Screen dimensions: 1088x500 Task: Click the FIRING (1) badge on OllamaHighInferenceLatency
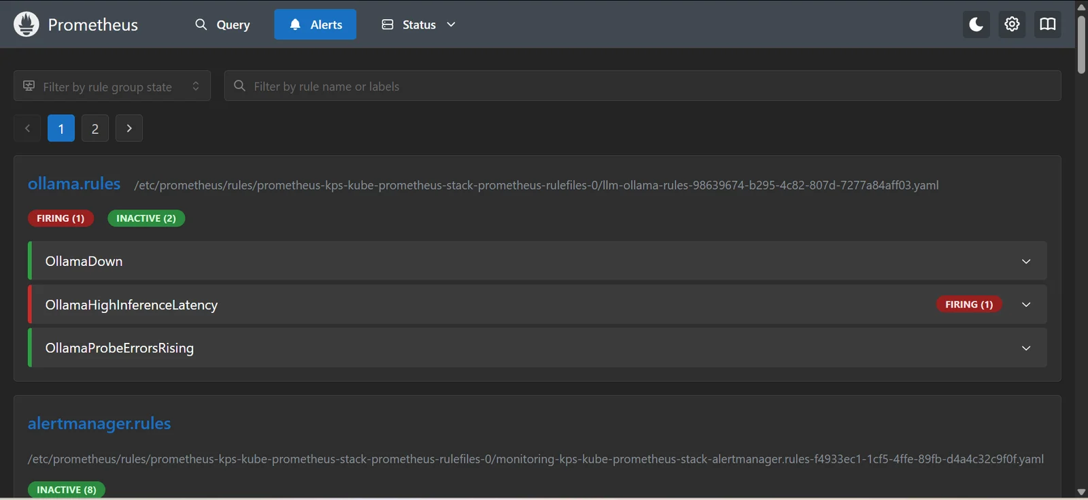pyautogui.click(x=969, y=304)
